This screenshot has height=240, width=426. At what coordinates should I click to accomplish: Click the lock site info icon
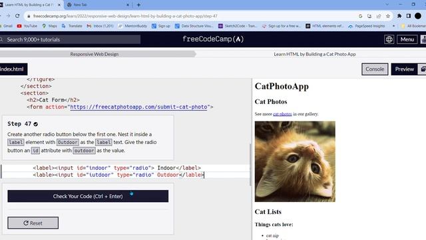pos(29,16)
